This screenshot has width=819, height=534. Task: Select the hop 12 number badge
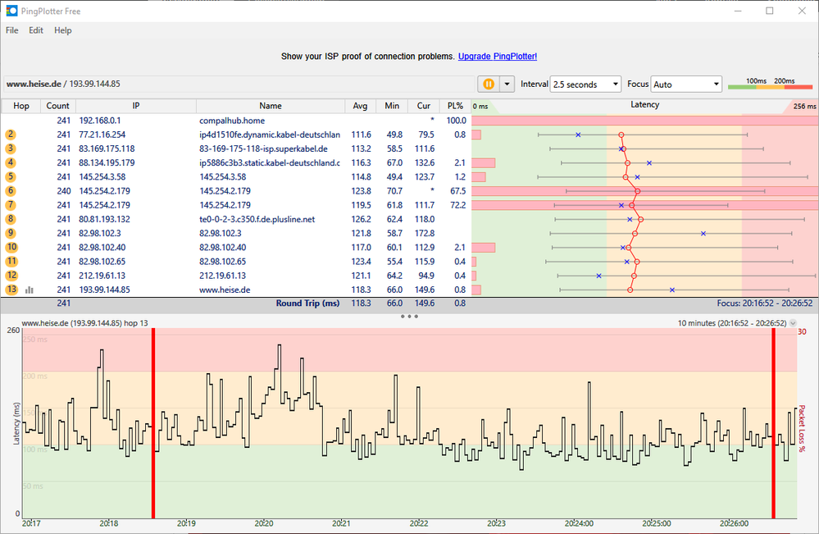(x=11, y=276)
